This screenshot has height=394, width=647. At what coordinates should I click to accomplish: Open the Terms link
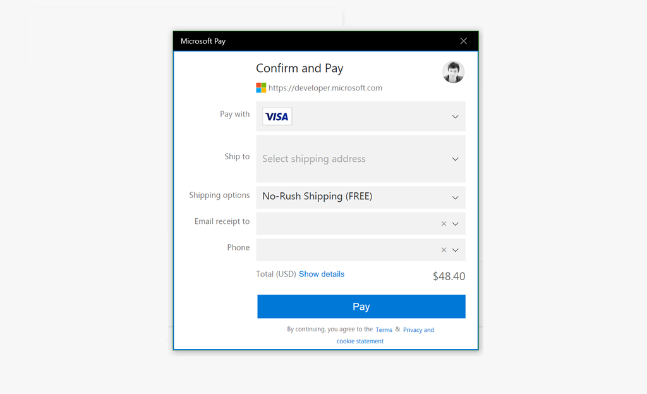tap(384, 329)
